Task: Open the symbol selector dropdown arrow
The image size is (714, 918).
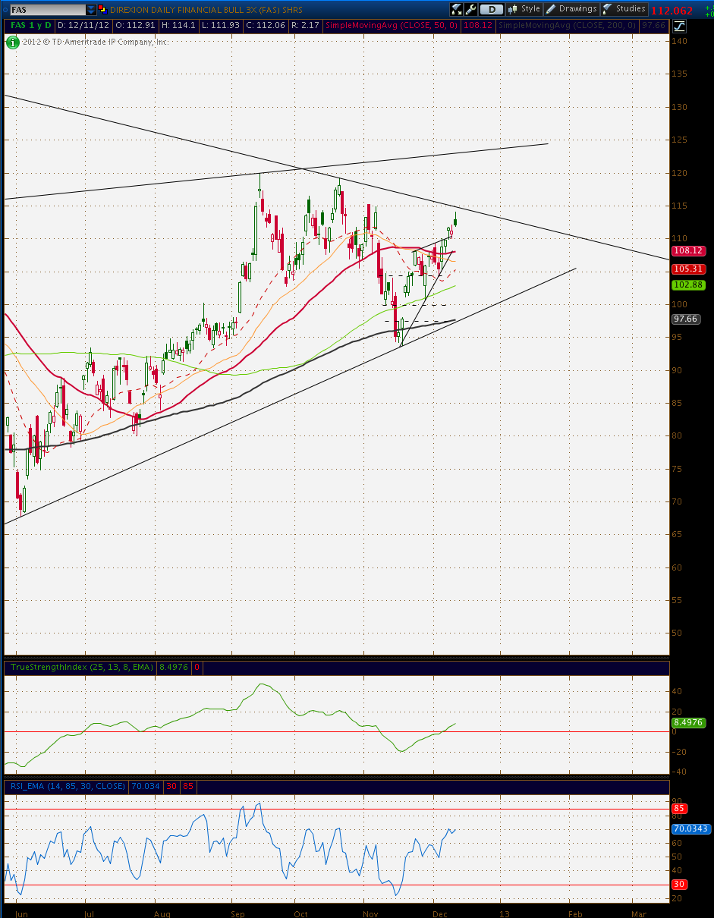Action: point(91,10)
